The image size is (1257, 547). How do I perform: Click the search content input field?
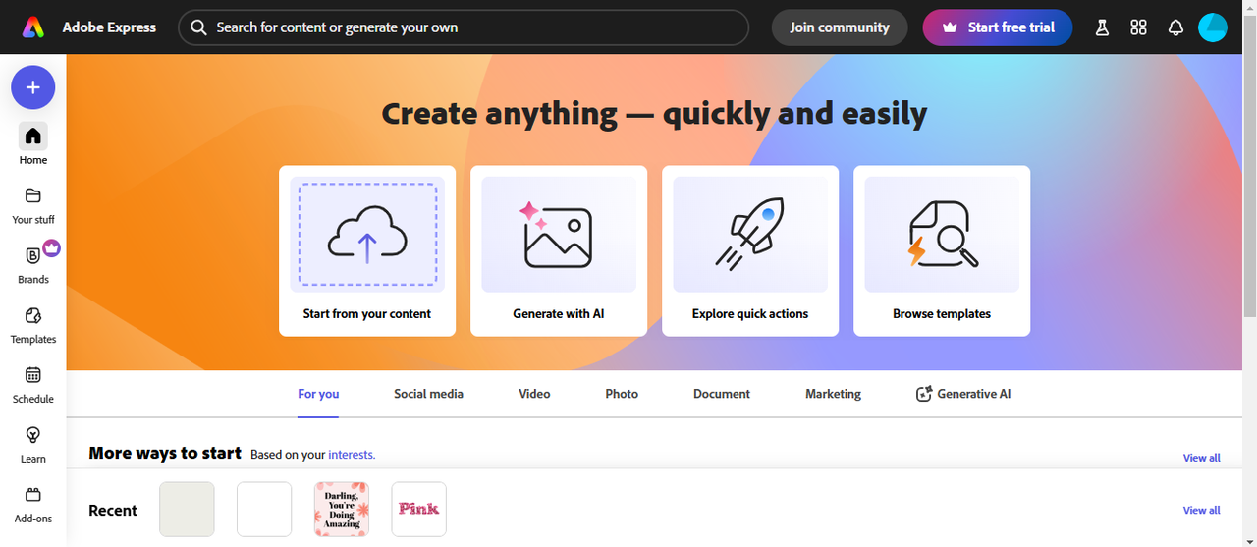464,27
